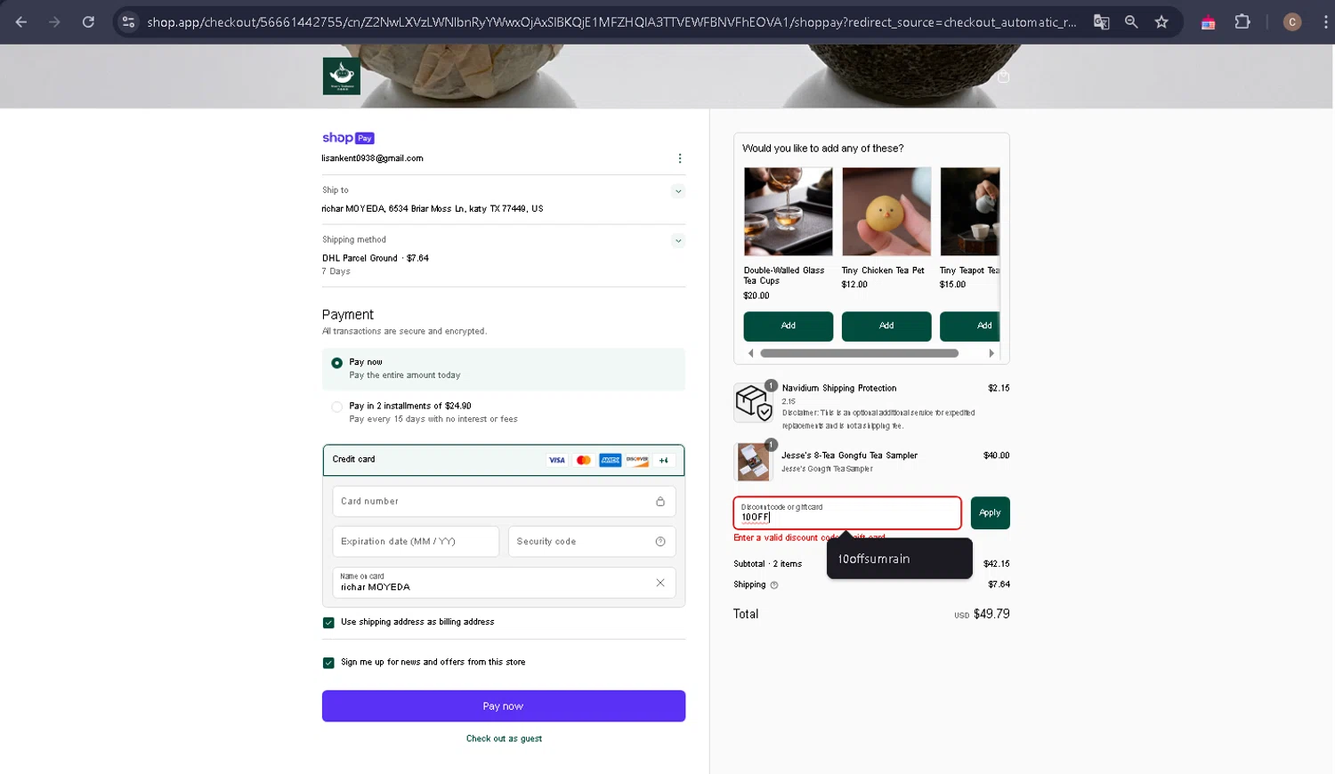Click Jesse's 8-Tea Gongfu Sampler thumbnail
Screen dimensions: 1335x774
(x=753, y=462)
